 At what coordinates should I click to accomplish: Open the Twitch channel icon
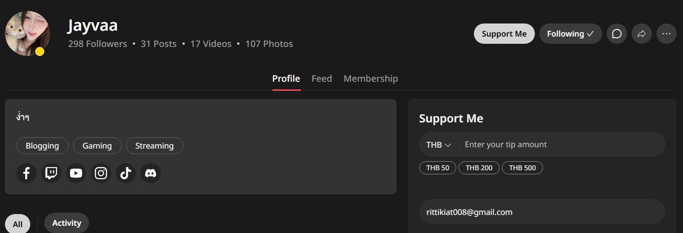point(51,173)
